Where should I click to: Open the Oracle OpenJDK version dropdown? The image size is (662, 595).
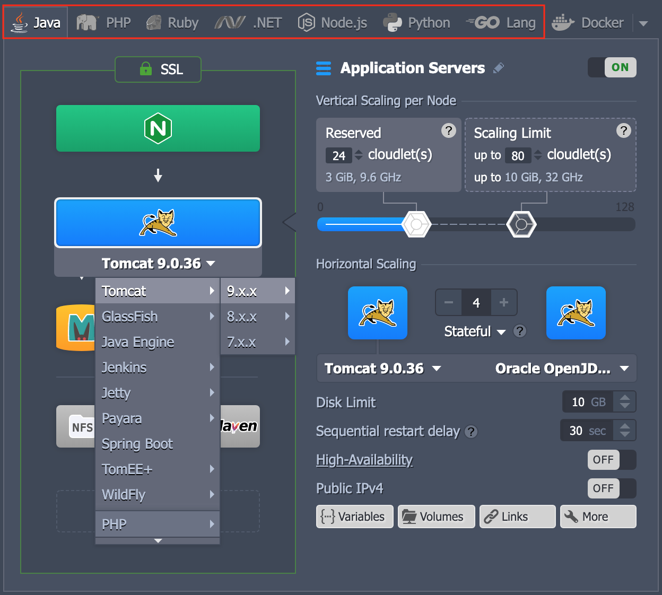pyautogui.click(x=562, y=369)
